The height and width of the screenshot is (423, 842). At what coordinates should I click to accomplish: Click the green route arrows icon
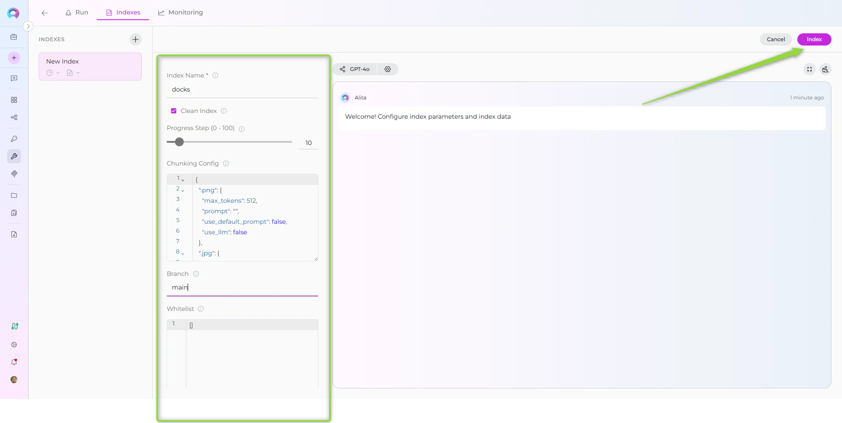tap(14, 326)
